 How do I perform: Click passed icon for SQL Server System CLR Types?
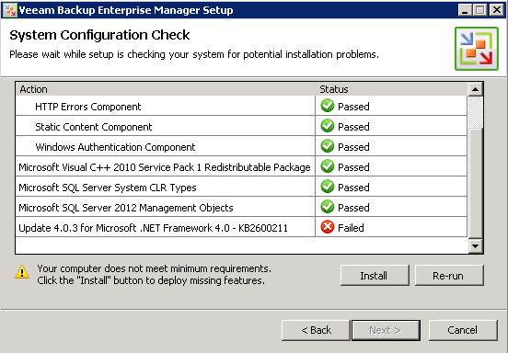click(328, 187)
